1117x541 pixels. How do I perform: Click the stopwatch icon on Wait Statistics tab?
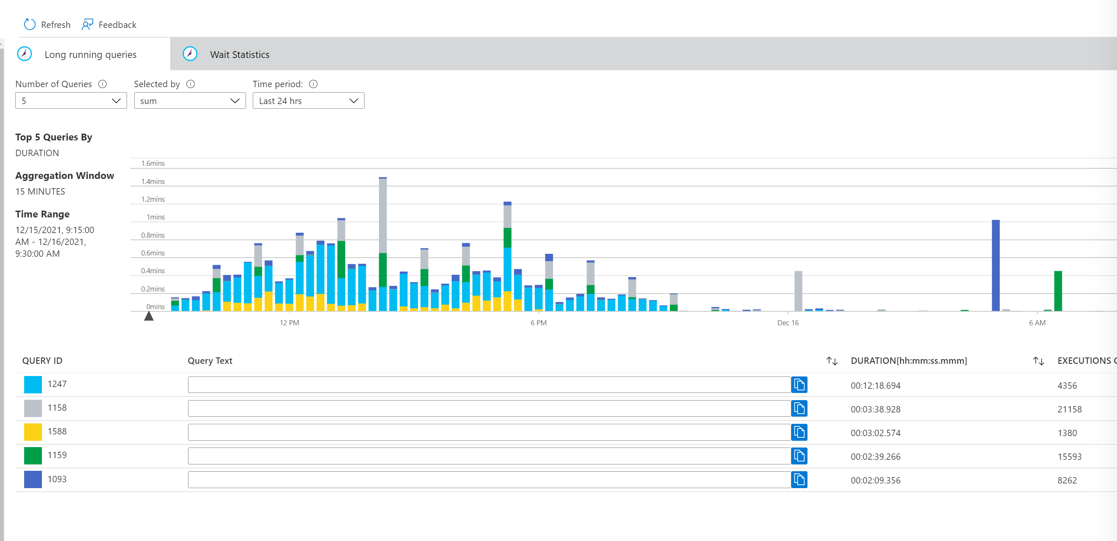point(190,54)
